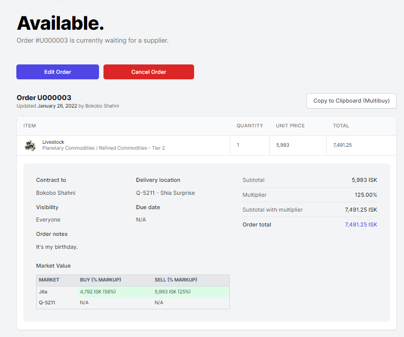Click the QUANTITY column header
Image resolution: width=404 pixels, height=337 pixels.
point(250,125)
